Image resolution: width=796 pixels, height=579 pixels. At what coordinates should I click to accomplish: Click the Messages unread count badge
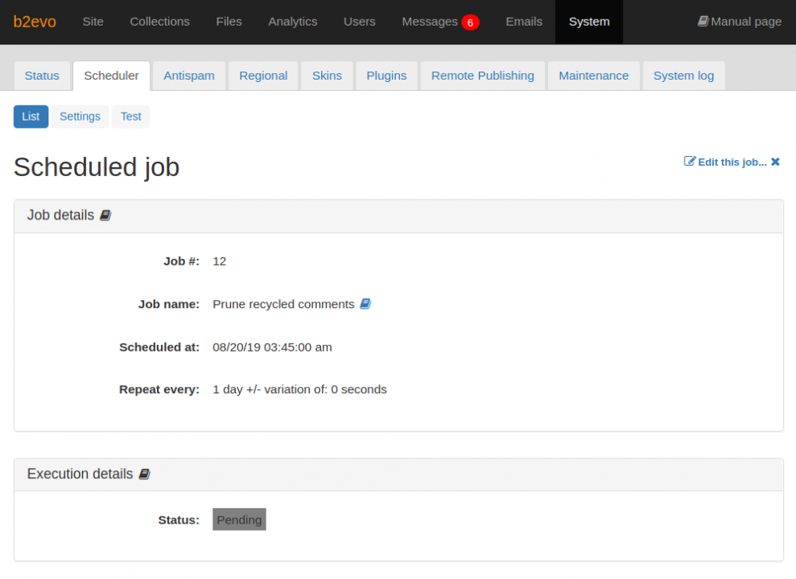pyautogui.click(x=470, y=23)
